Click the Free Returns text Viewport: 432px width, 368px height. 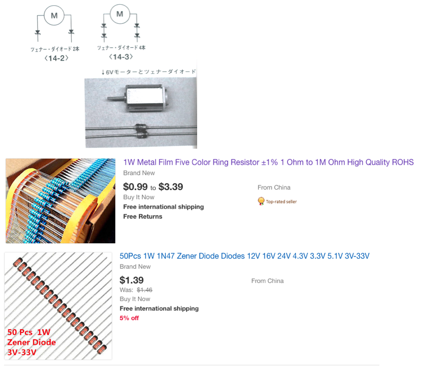pos(143,216)
